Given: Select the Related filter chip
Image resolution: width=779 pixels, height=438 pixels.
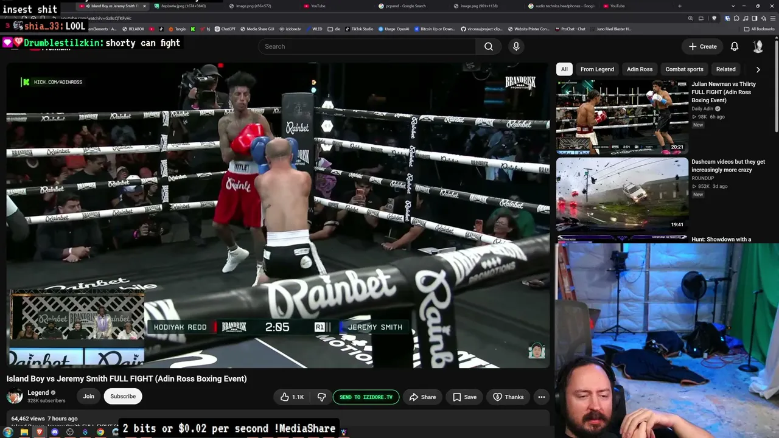Looking at the screenshot, I should pyautogui.click(x=725, y=69).
